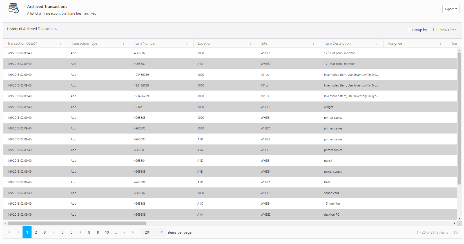Enable the Group by checkbox
This screenshot has width=464, height=244.
(410, 29)
